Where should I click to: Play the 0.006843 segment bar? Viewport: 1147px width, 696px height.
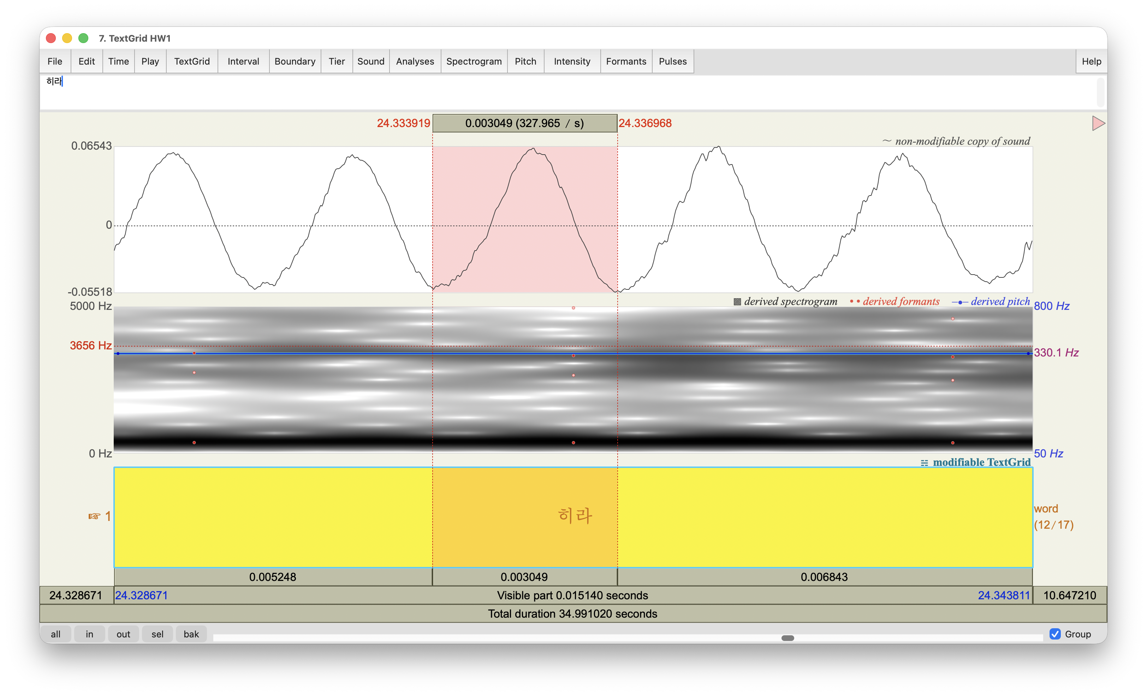[824, 577]
